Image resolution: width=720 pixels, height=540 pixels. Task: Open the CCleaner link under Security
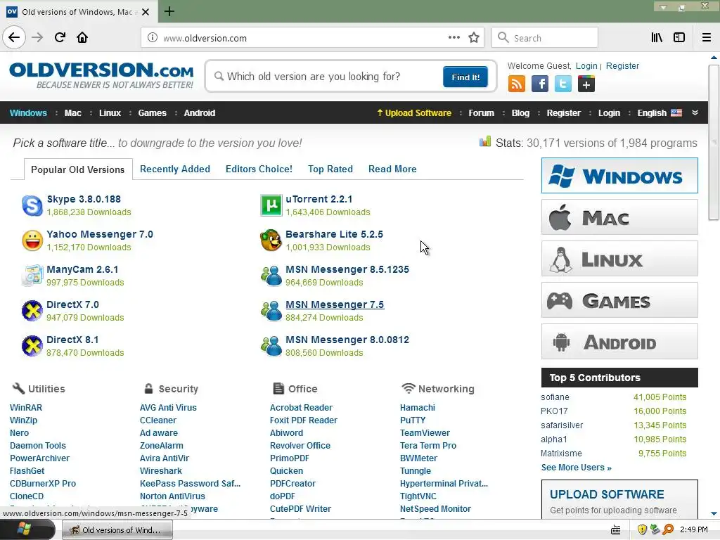(158, 420)
